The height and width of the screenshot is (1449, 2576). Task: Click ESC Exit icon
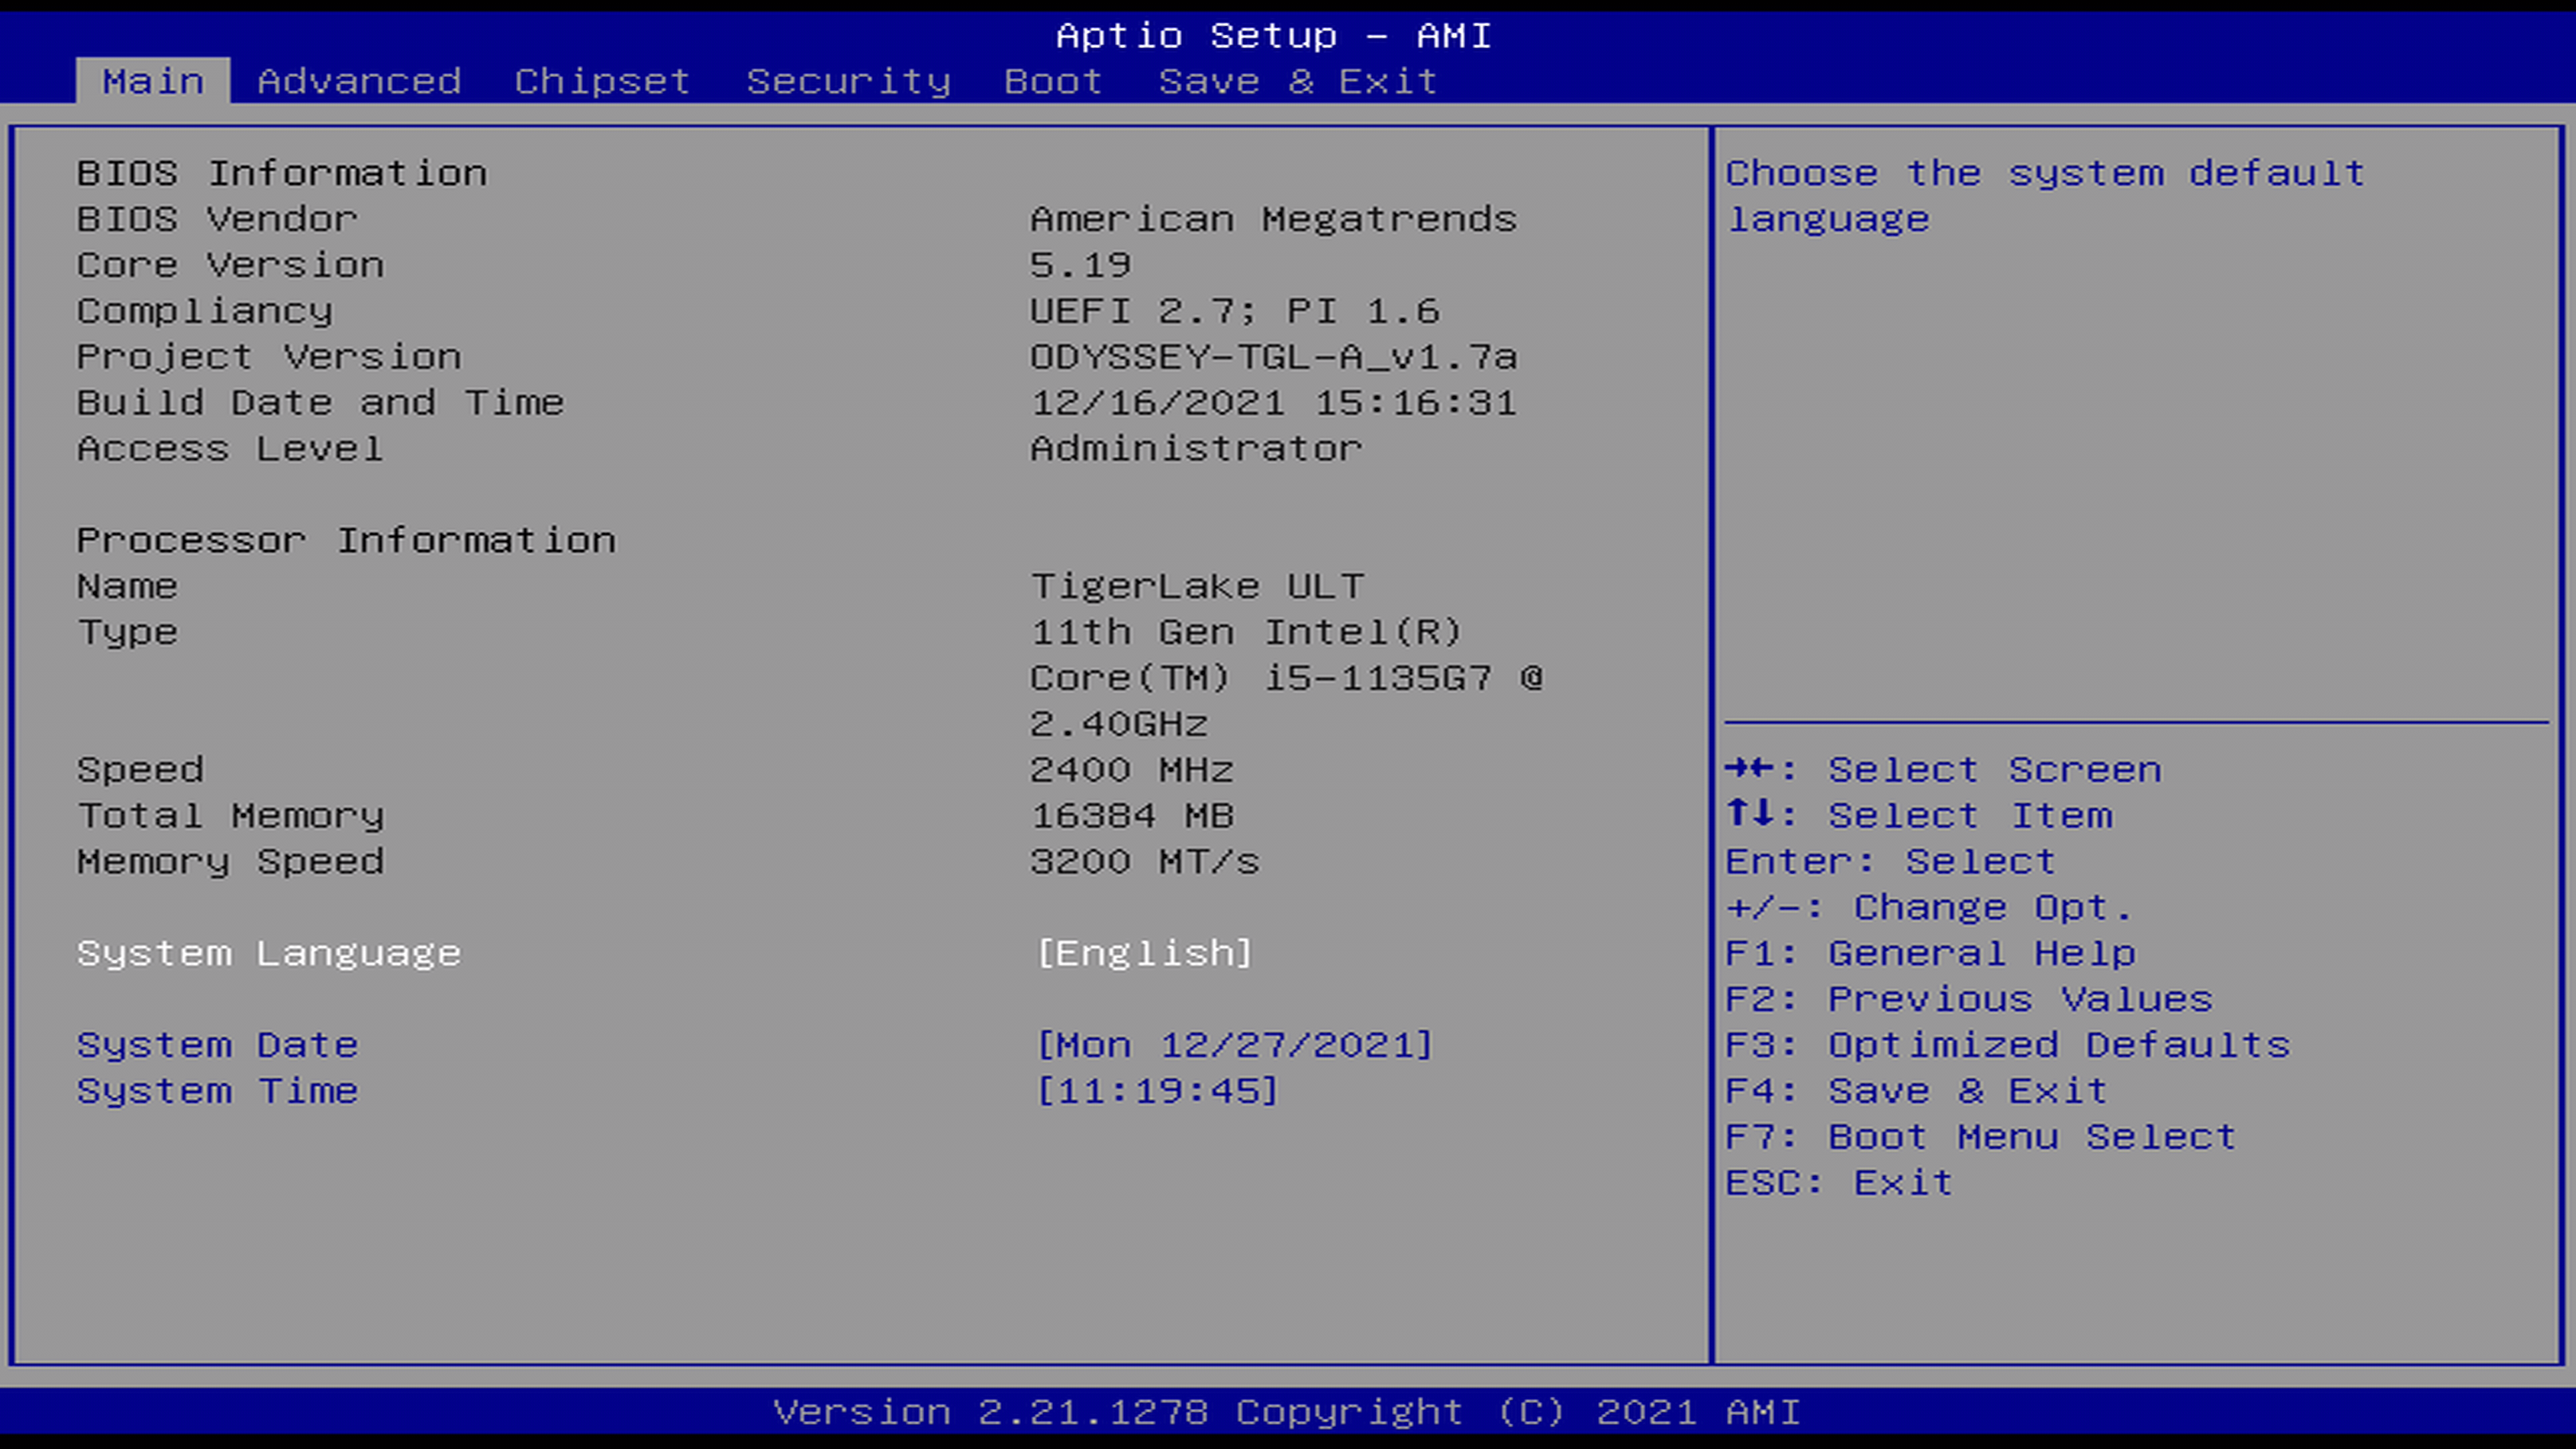click(x=1841, y=1182)
